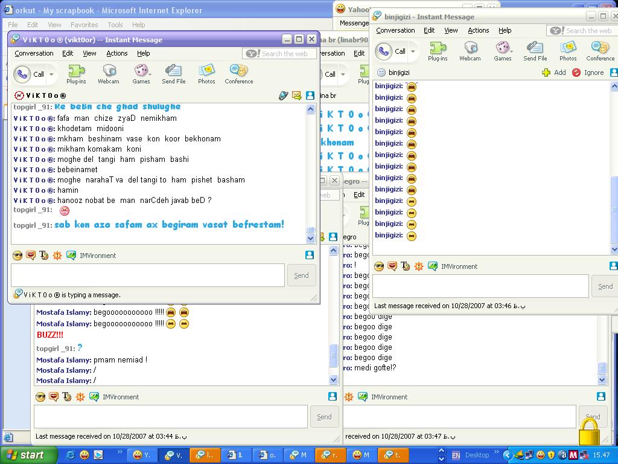Screen dimensions: 618x464
Task: Click the ViKT0o message input box
Action: 148,275
